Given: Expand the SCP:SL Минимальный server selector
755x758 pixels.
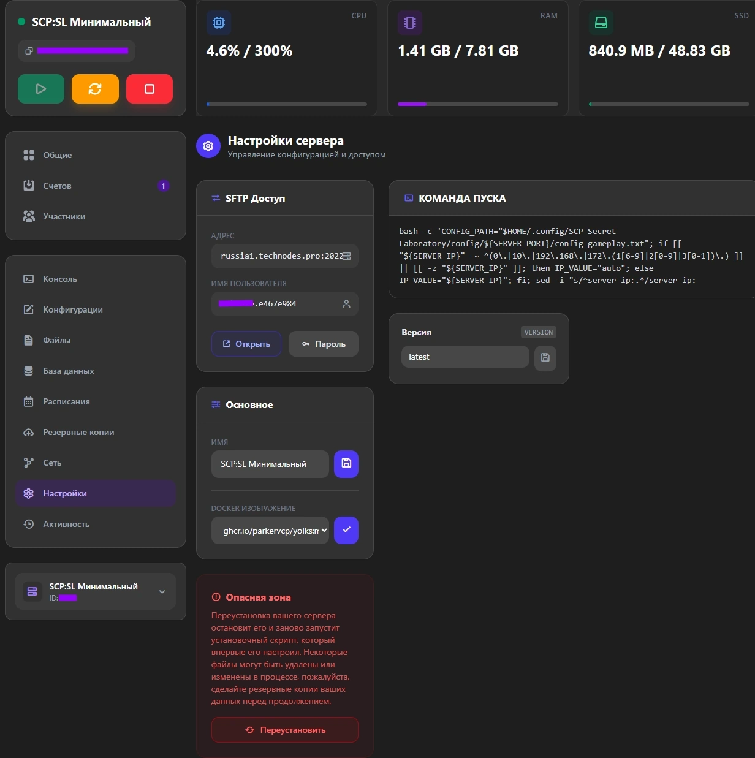Looking at the screenshot, I should coord(96,591).
